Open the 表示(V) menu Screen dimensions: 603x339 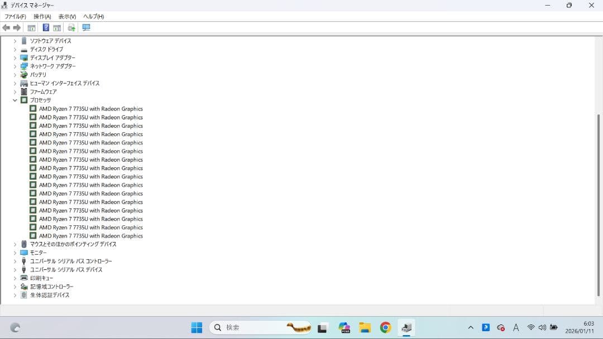tap(67, 17)
